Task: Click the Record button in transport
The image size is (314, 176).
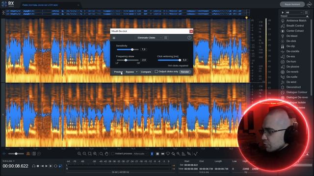Action: pos(38,166)
